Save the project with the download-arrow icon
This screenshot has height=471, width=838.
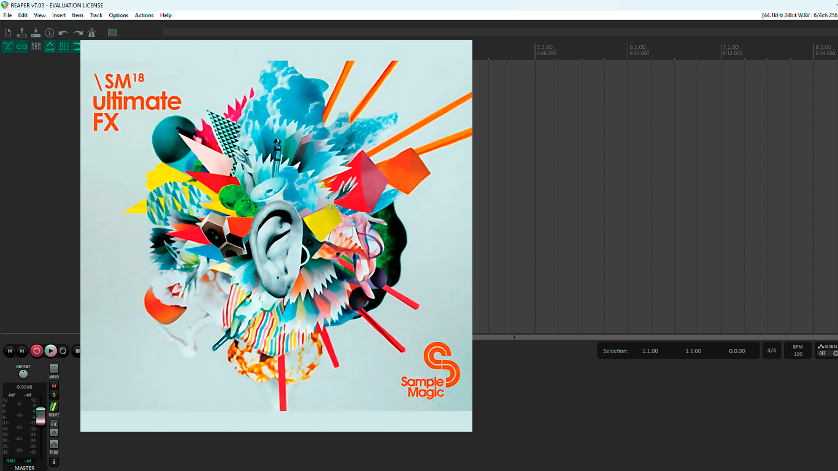tap(36, 33)
